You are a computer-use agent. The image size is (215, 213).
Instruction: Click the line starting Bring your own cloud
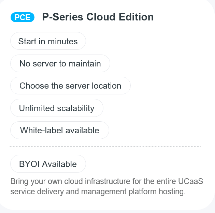[107, 182]
